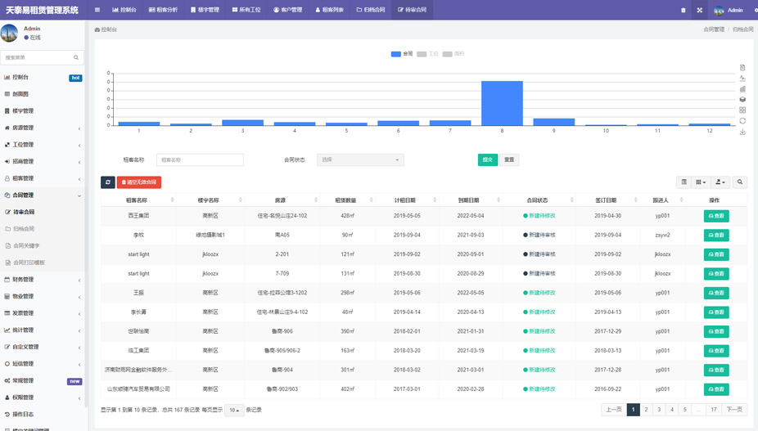Click the green 提交 button
This screenshot has width=758, height=431.
[488, 160]
